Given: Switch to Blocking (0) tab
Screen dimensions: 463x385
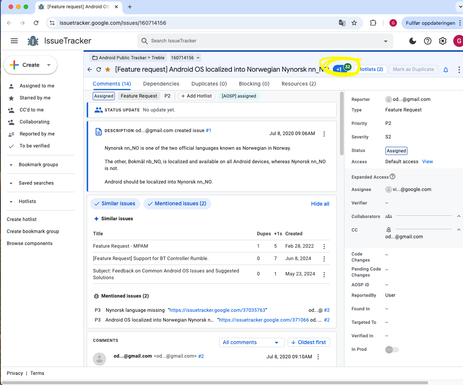Looking at the screenshot, I should point(254,84).
